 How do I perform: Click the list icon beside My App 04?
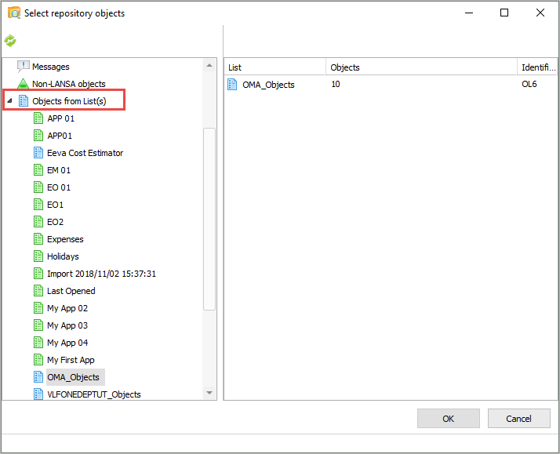(38, 343)
